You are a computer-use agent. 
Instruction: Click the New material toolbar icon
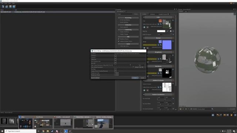(x=3, y=7)
